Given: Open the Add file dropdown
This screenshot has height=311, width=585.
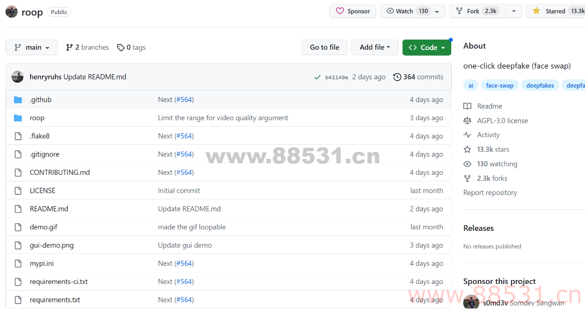Looking at the screenshot, I should [375, 48].
